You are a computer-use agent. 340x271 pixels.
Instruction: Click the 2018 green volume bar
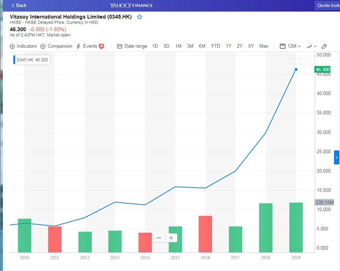tap(266, 228)
